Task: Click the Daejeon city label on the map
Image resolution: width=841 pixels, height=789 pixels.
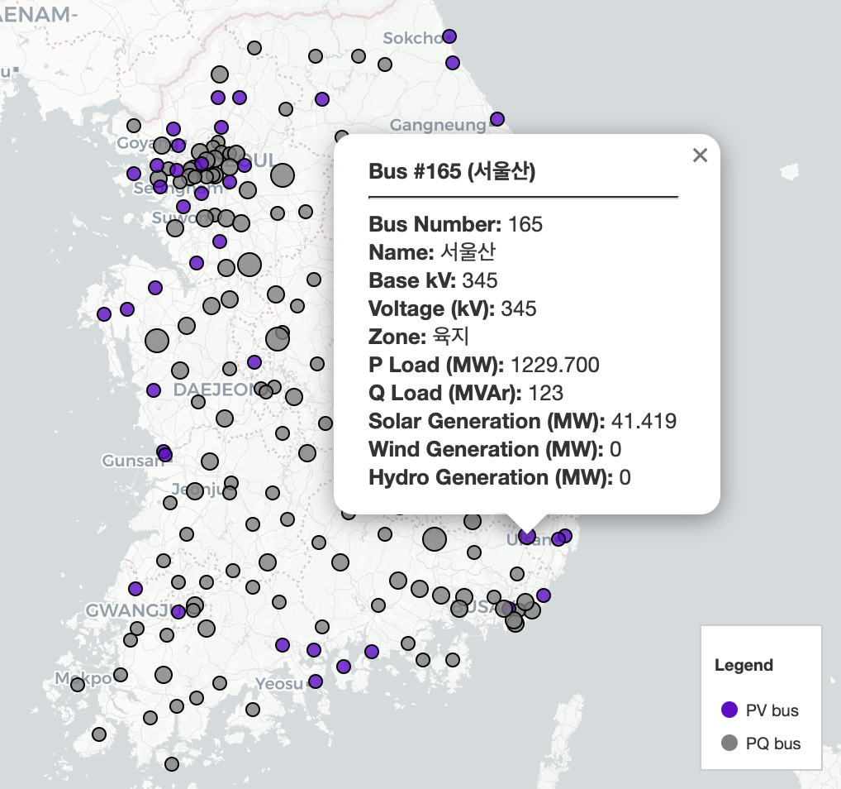Action: click(x=213, y=390)
